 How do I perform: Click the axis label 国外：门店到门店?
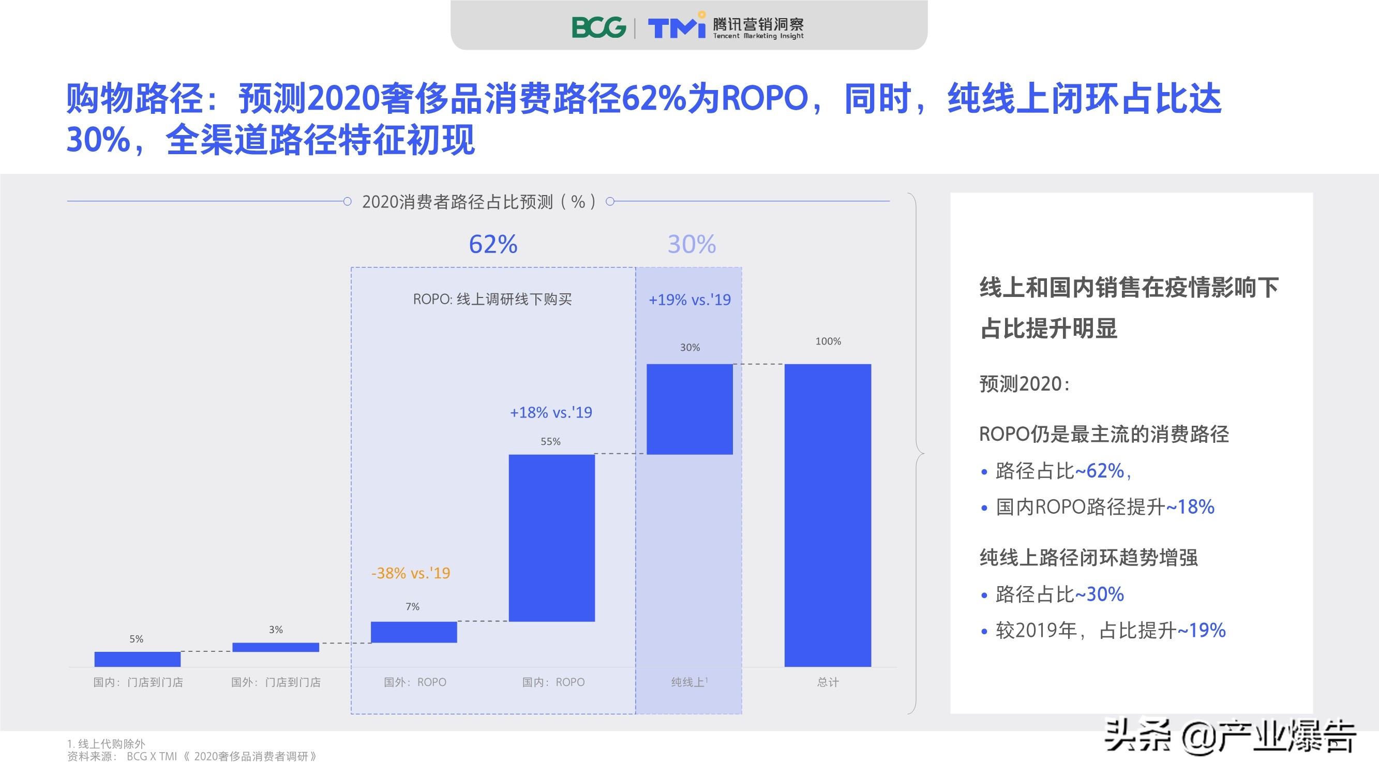[x=276, y=682]
